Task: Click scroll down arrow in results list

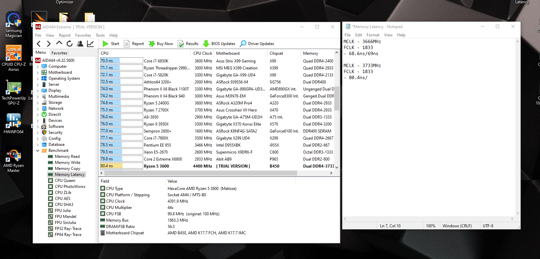Action: [337, 167]
